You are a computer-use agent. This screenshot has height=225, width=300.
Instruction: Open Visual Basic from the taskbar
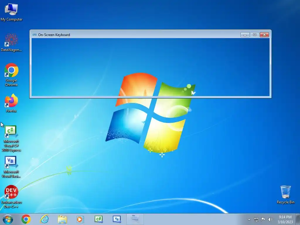click(x=117, y=219)
